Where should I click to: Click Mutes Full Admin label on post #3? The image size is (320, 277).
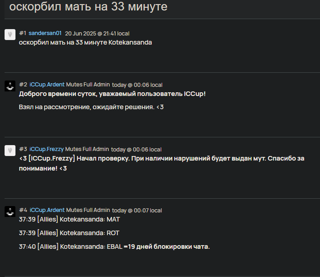pos(87,149)
